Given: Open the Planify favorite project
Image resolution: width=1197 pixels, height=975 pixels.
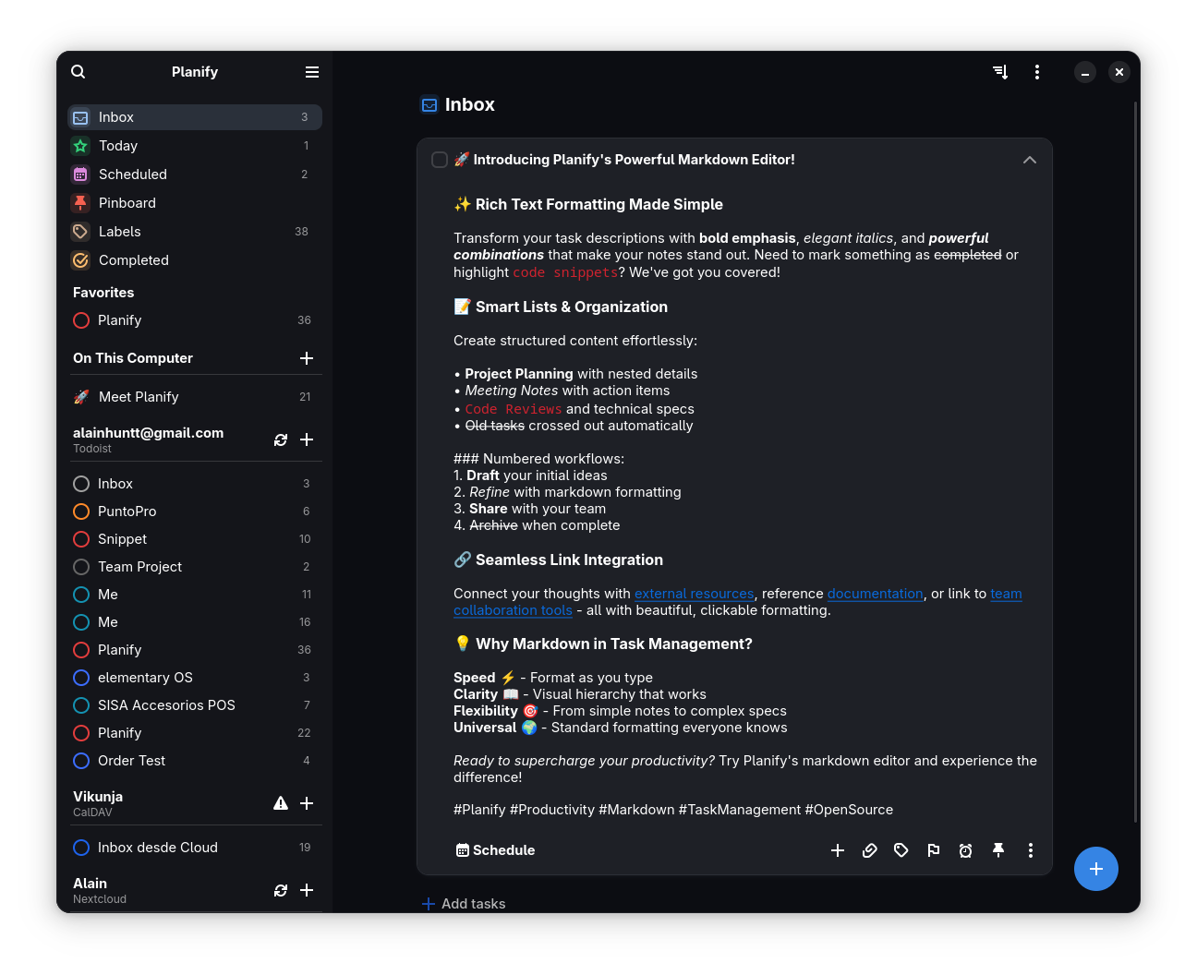Looking at the screenshot, I should pos(195,320).
